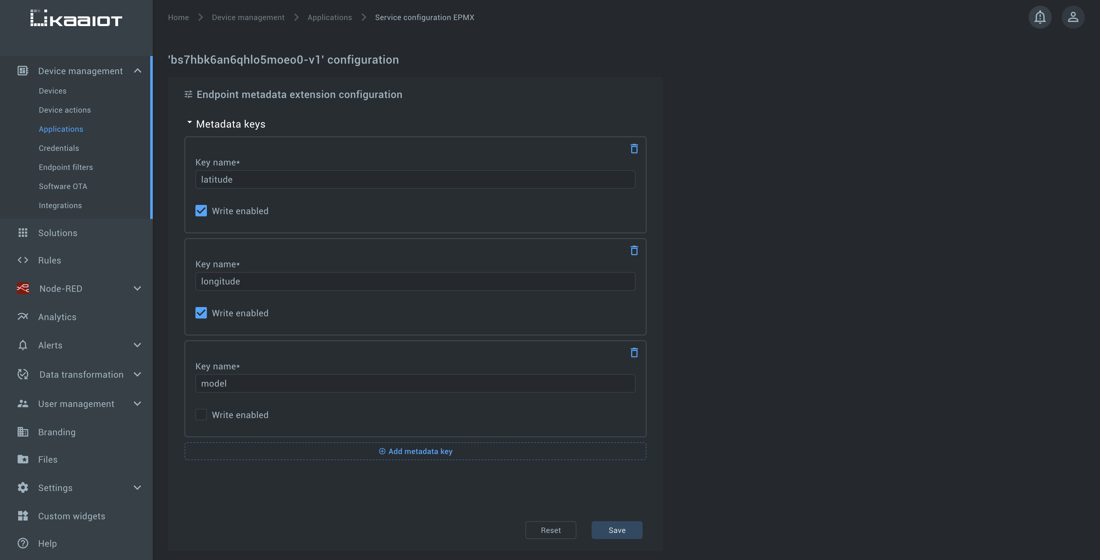
Task: Go to Device management breadcrumb
Action: pos(248,17)
